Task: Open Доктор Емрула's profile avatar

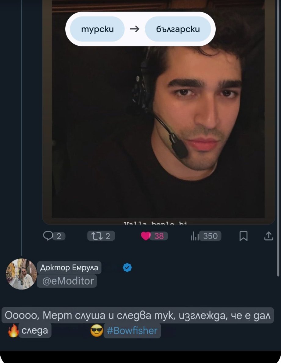Action: tap(21, 274)
